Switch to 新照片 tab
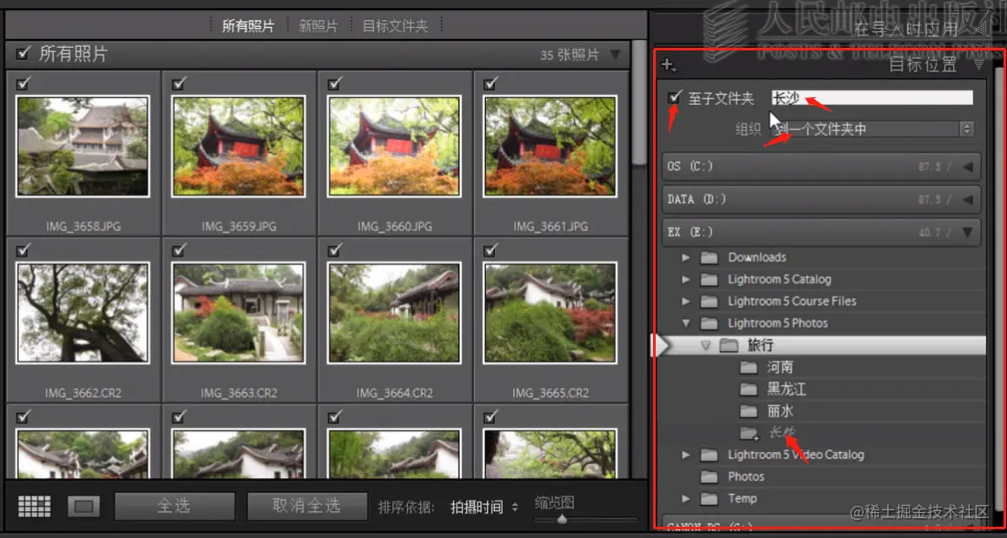This screenshot has height=538, width=1007. point(318,26)
